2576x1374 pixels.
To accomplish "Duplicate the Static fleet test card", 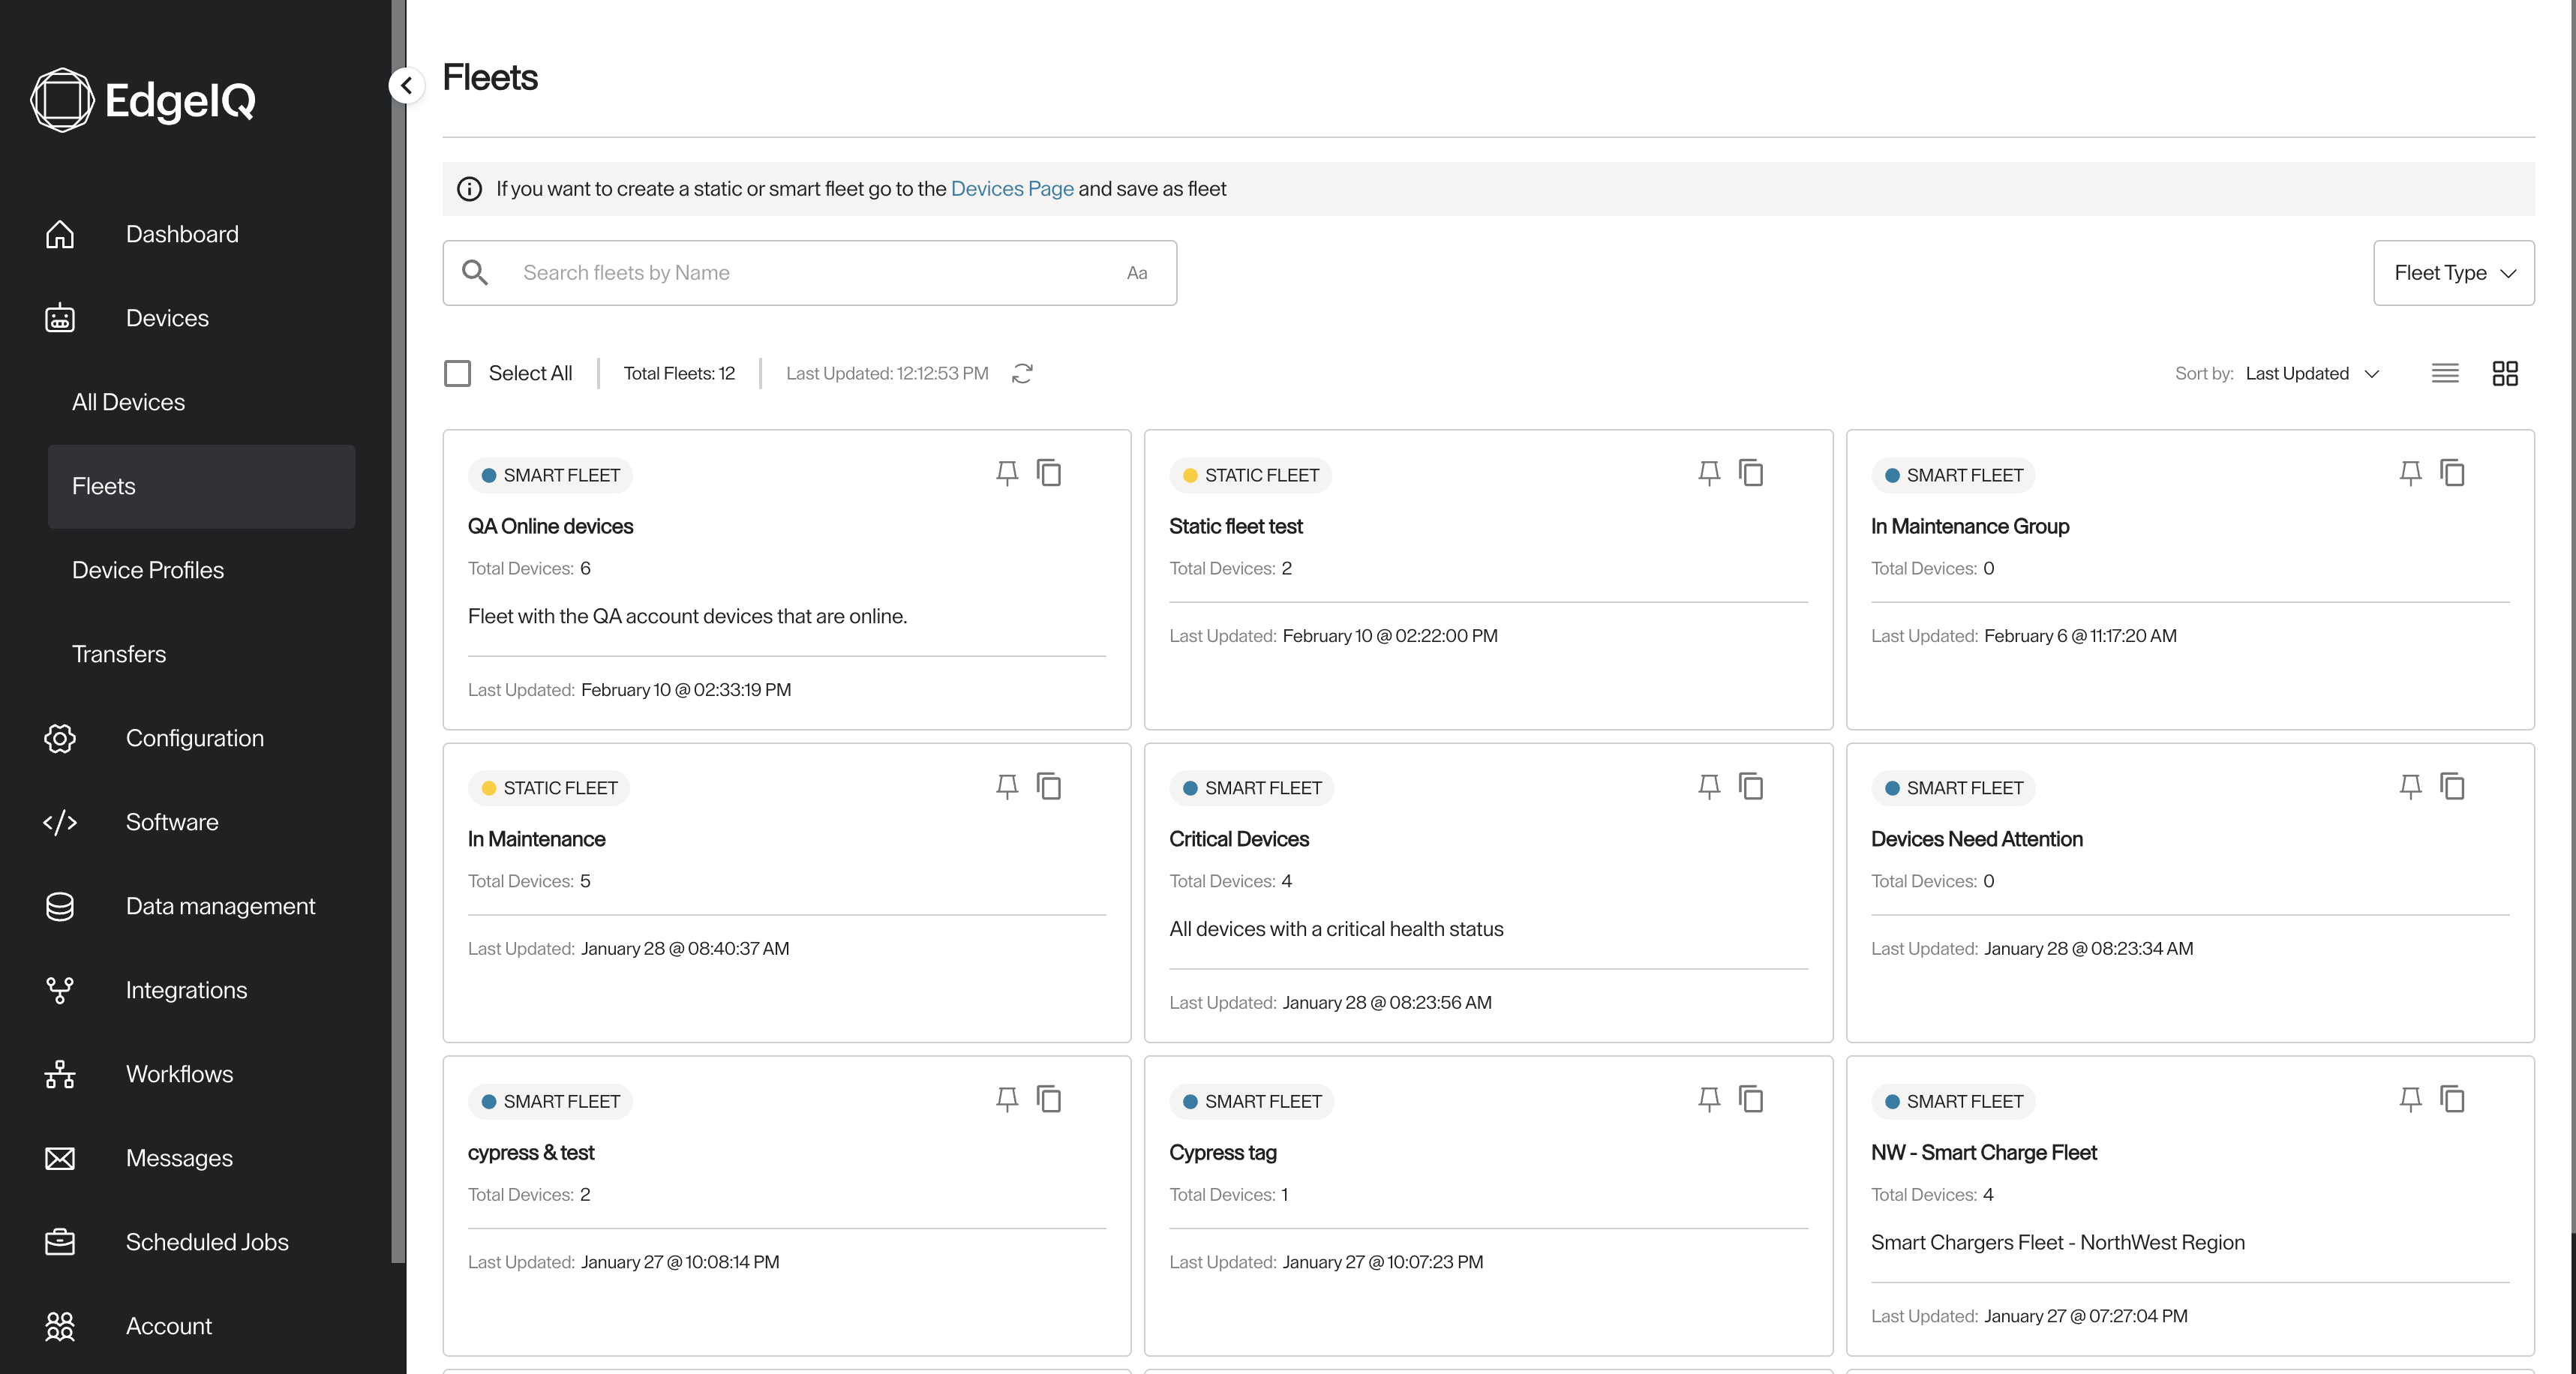I will tap(1750, 473).
